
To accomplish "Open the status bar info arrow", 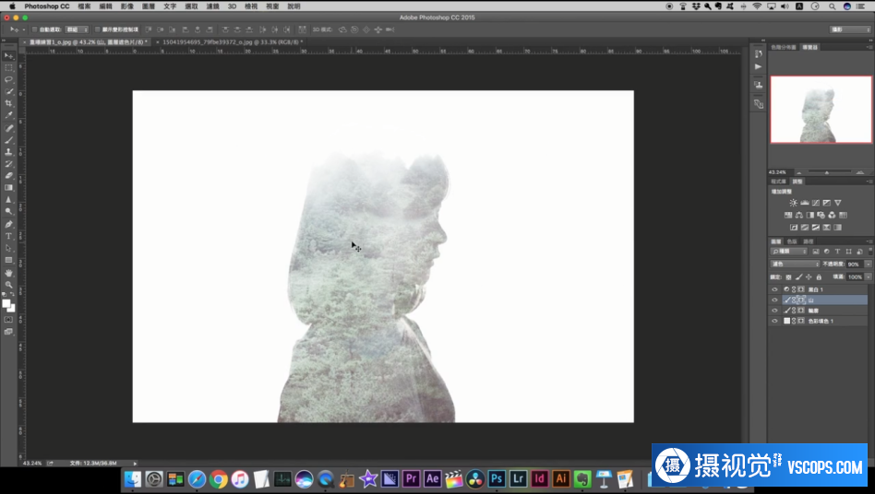I will [x=135, y=463].
